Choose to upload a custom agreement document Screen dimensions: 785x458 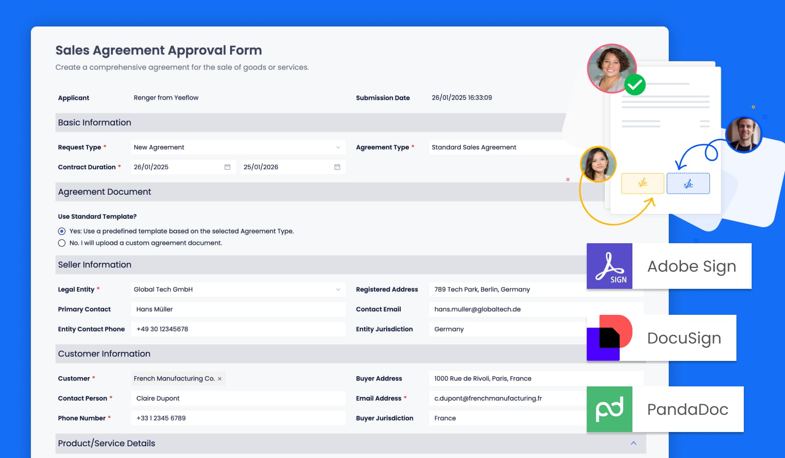click(61, 243)
